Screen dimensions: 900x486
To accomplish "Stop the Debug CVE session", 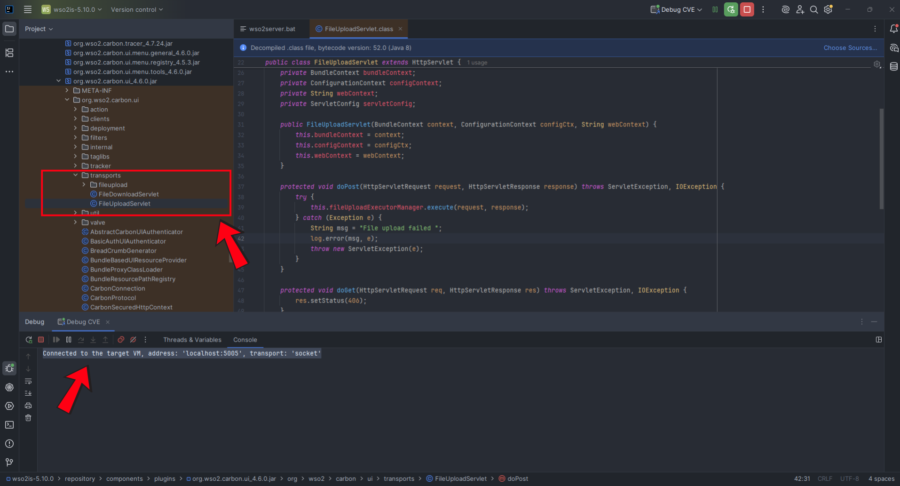I will (747, 9).
